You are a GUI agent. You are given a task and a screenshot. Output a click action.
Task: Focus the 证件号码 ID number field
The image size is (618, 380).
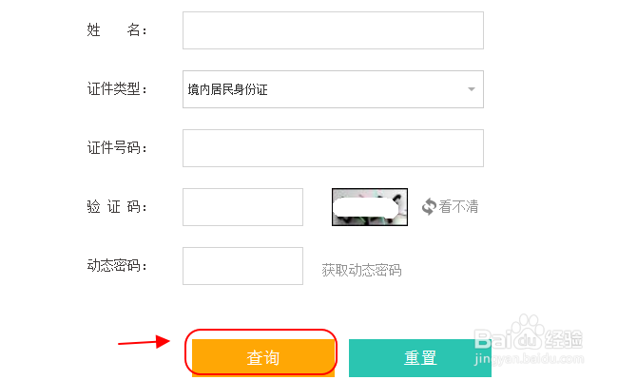[333, 148]
